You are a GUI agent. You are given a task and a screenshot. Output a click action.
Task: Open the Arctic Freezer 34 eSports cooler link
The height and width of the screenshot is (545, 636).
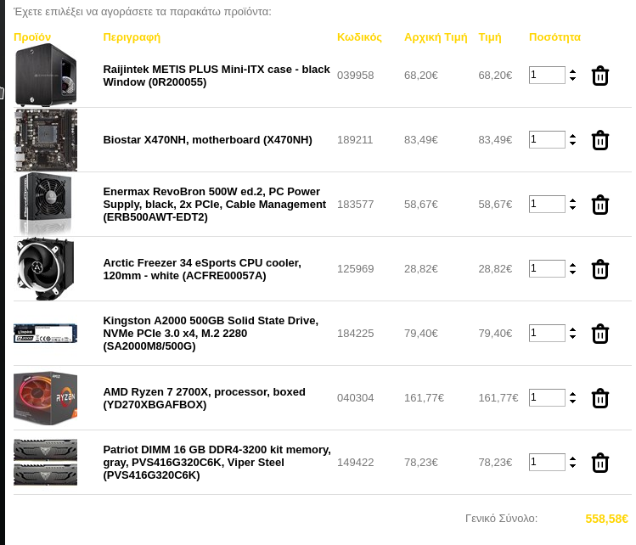pyautogui.click(x=202, y=269)
